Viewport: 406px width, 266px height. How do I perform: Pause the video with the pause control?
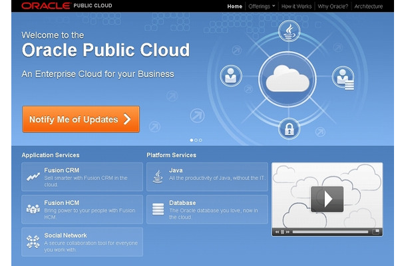tap(282, 232)
